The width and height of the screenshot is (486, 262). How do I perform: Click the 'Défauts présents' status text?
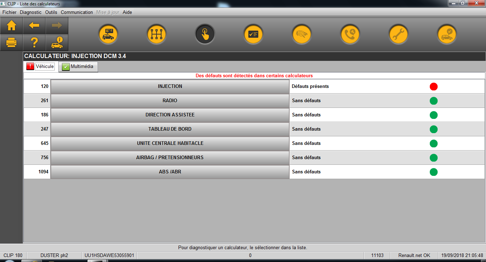310,87
